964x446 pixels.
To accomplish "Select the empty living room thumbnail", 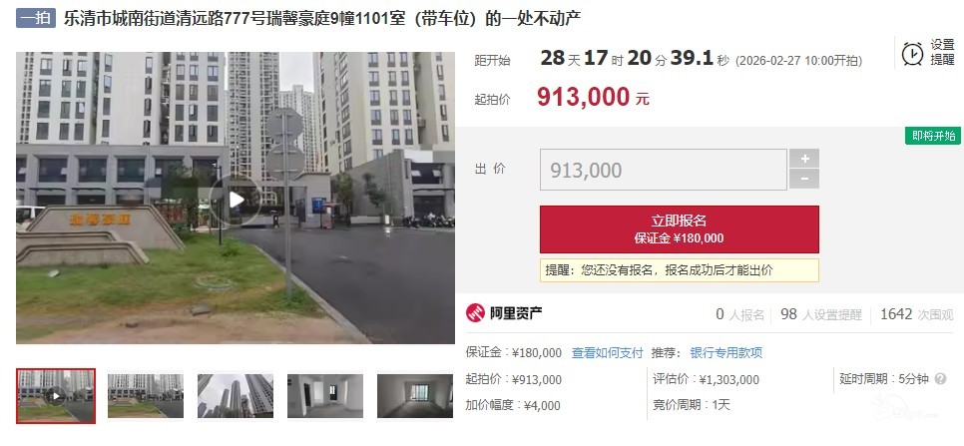I will point(415,396).
